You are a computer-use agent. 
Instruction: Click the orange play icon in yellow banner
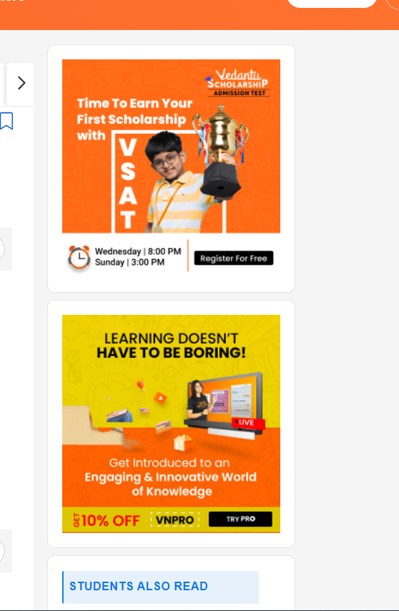click(160, 398)
